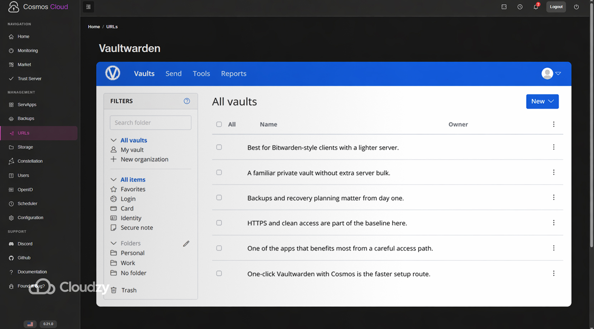Viewport: 594px width, 329px height.
Task: Click the version 0.21.0 label
Action: click(x=48, y=324)
